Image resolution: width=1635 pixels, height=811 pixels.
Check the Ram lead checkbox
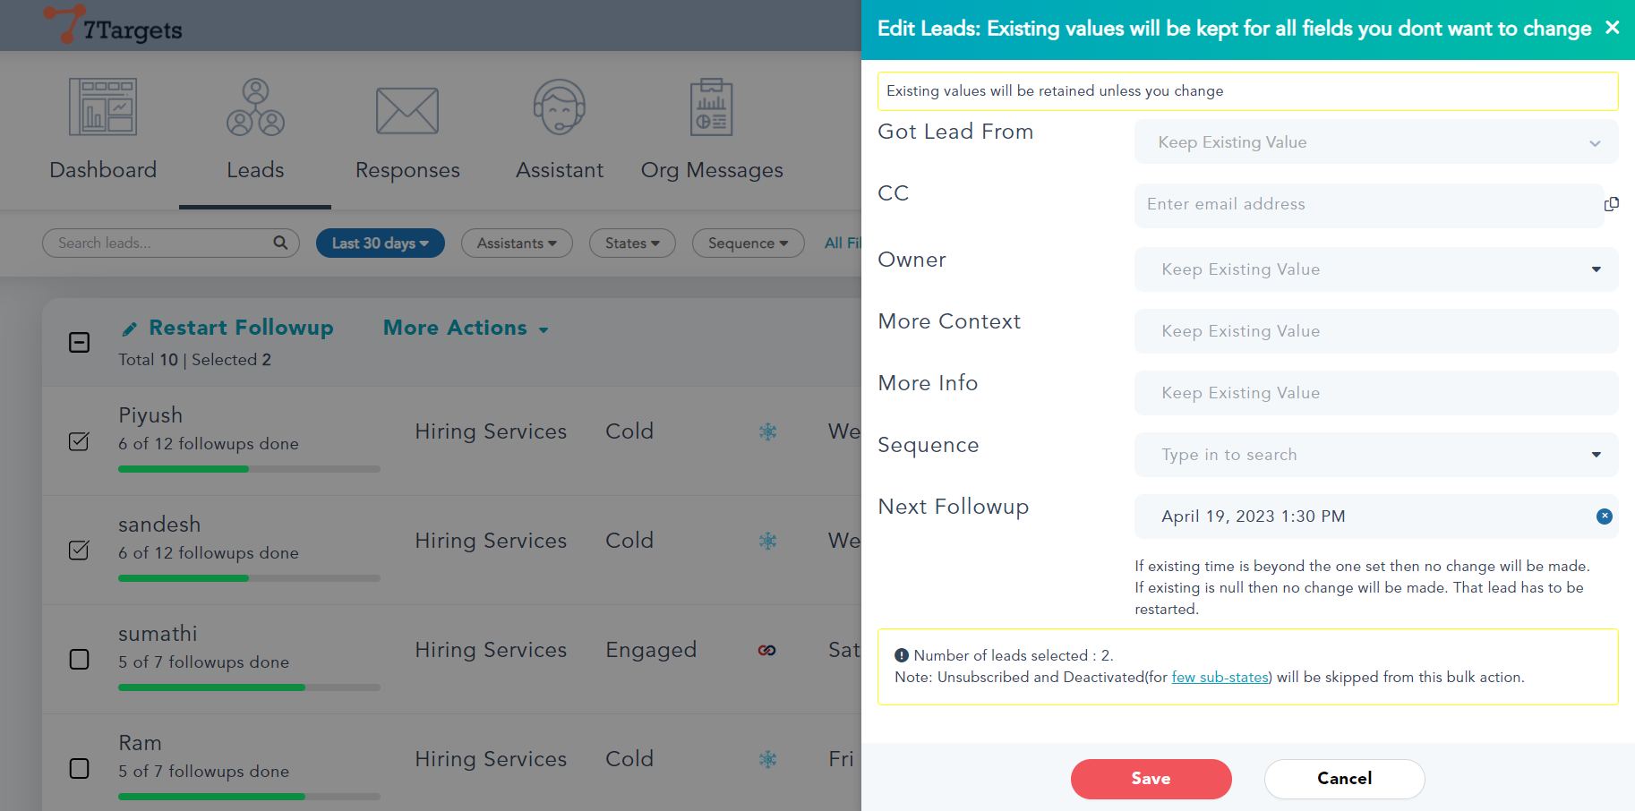pos(80,769)
